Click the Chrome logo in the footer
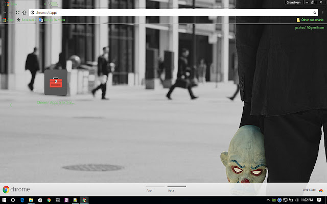Viewport: 327px width, 204px height. tap(16, 189)
